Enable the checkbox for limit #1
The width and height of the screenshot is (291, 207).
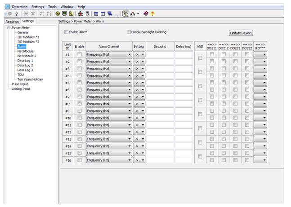click(79, 54)
